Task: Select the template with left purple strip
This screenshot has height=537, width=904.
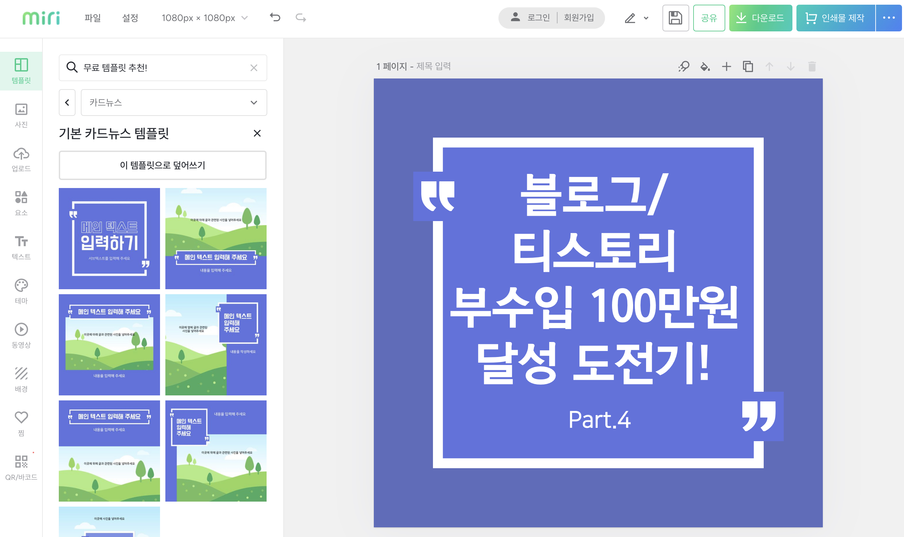Action: pyautogui.click(x=216, y=451)
